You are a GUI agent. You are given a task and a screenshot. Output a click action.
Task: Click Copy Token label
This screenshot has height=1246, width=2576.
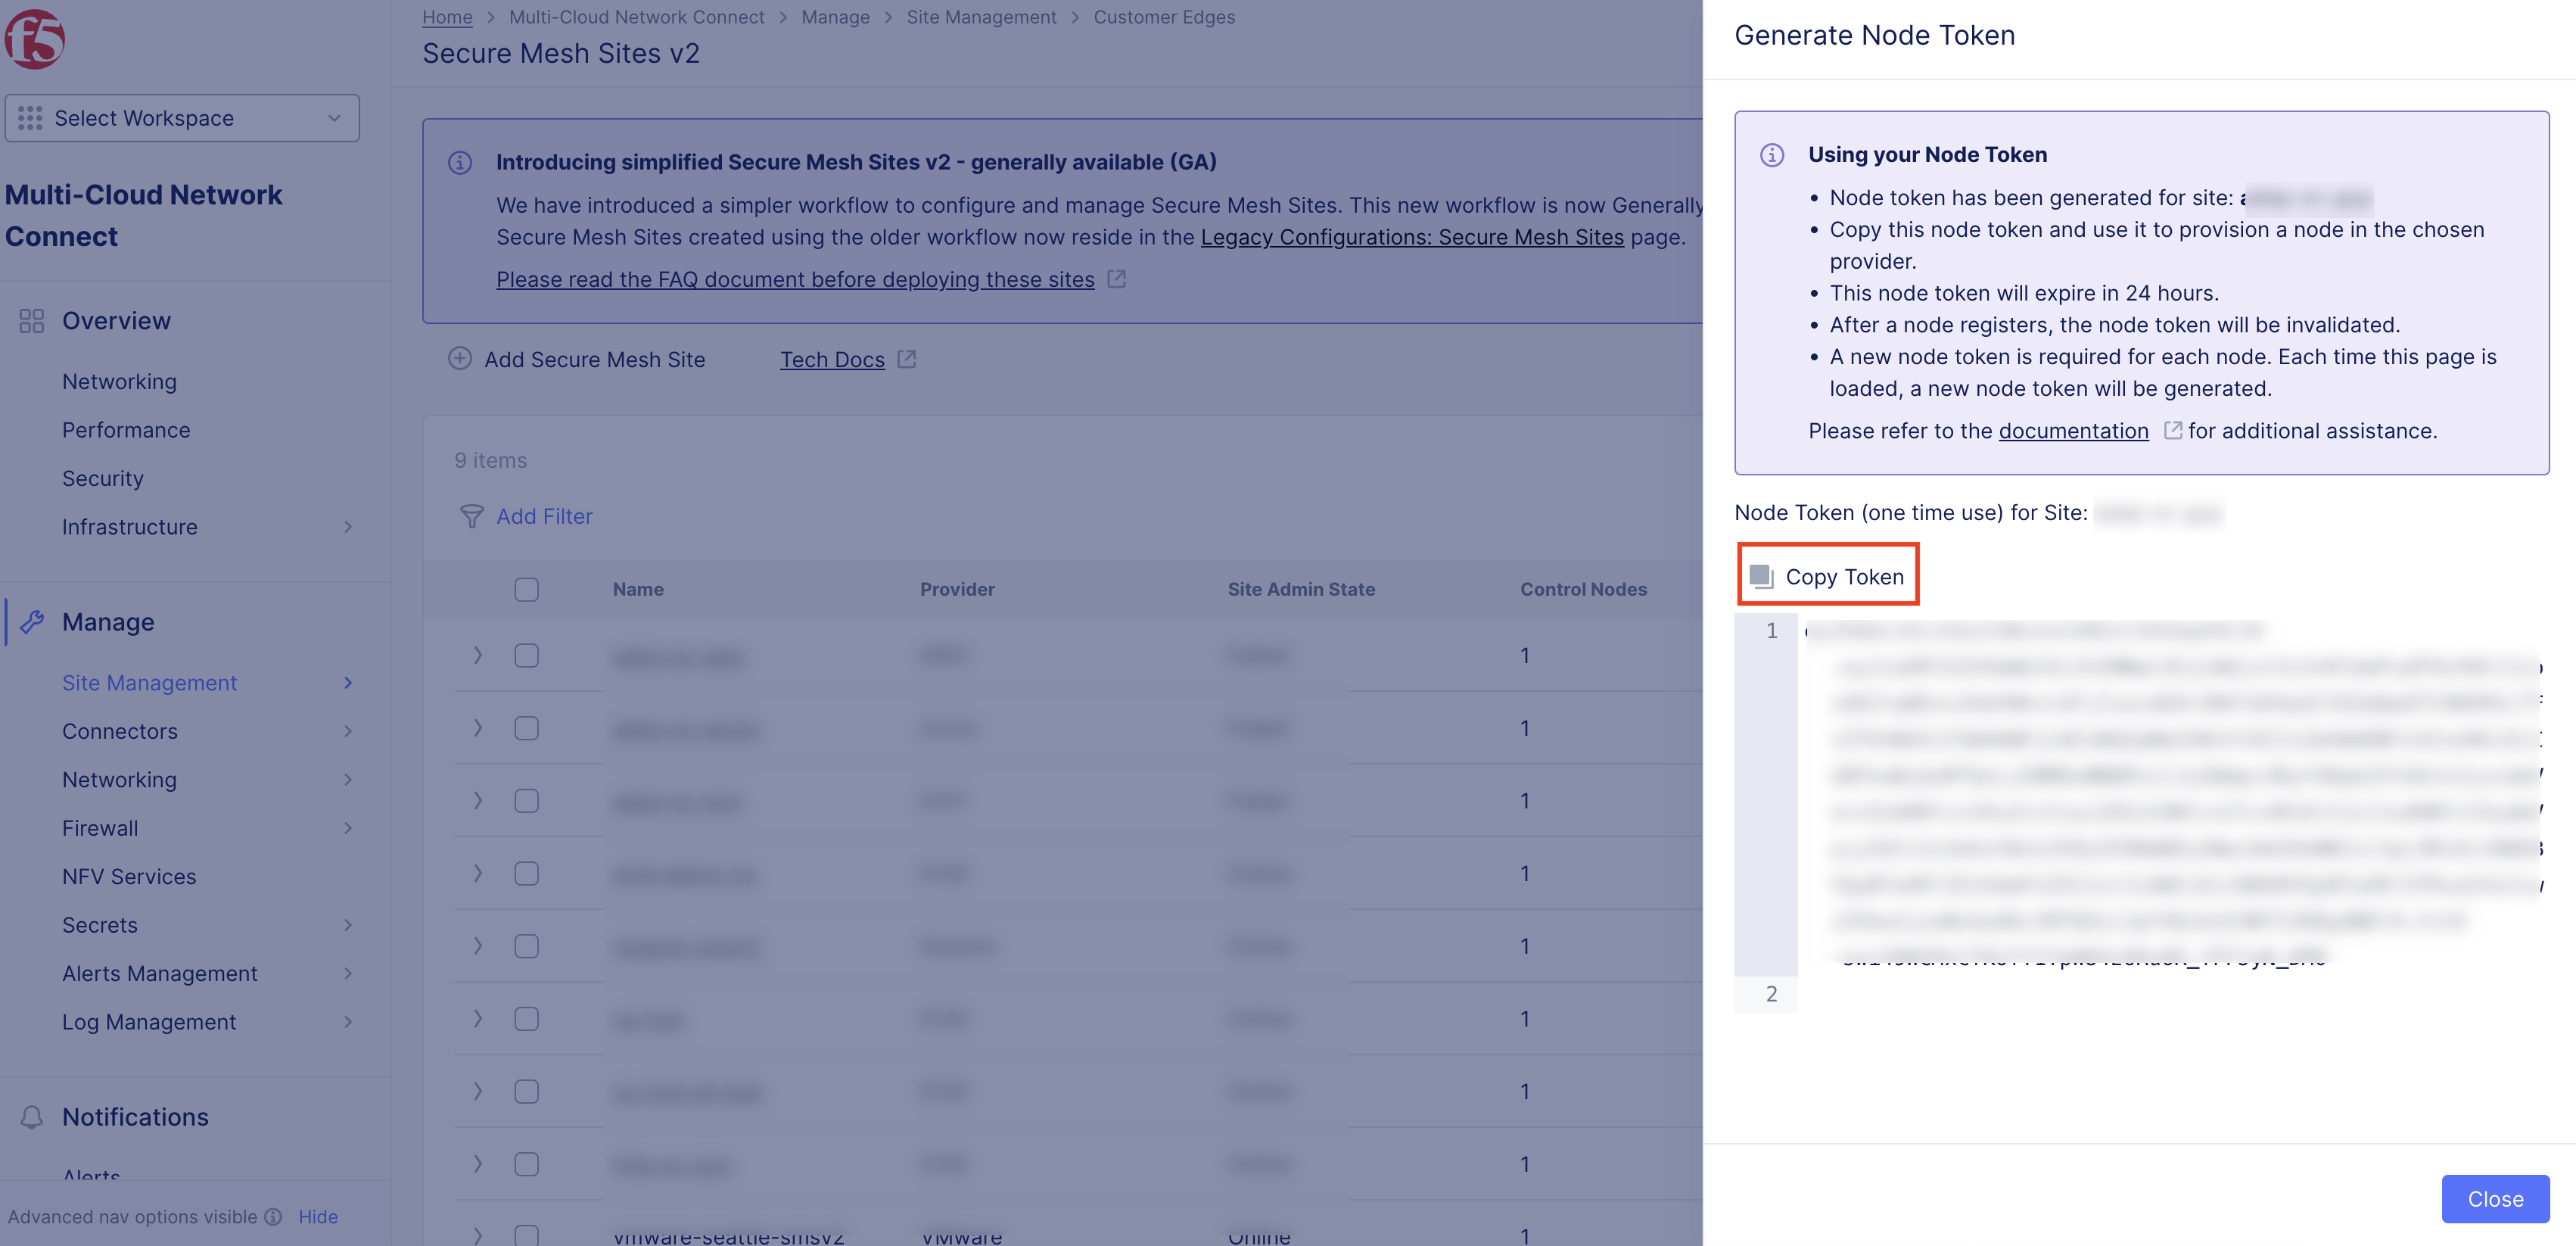pos(1844,577)
